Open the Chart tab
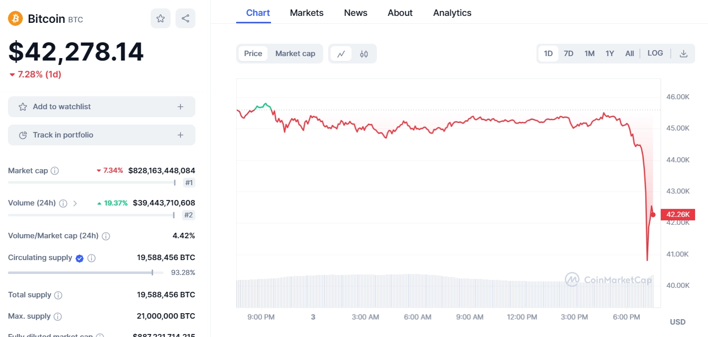 tap(258, 13)
